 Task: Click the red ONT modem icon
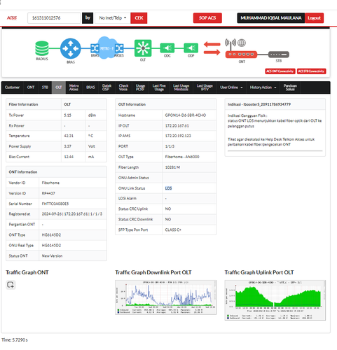[x=241, y=55]
